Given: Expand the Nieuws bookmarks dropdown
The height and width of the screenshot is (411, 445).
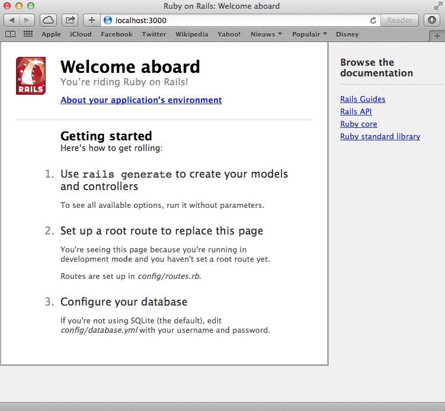Looking at the screenshot, I should tap(266, 34).
